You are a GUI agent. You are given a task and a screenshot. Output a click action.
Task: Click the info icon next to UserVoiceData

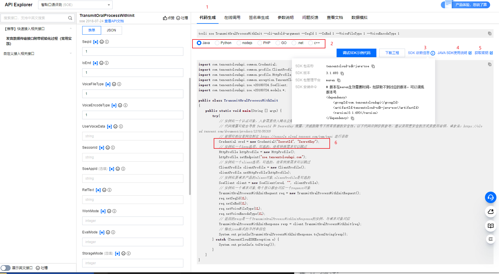point(121,126)
